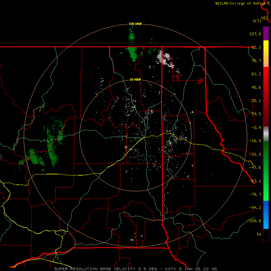Click the 50 NMI range ring label
Viewport: 271px width, 271px height.
click(x=135, y=80)
